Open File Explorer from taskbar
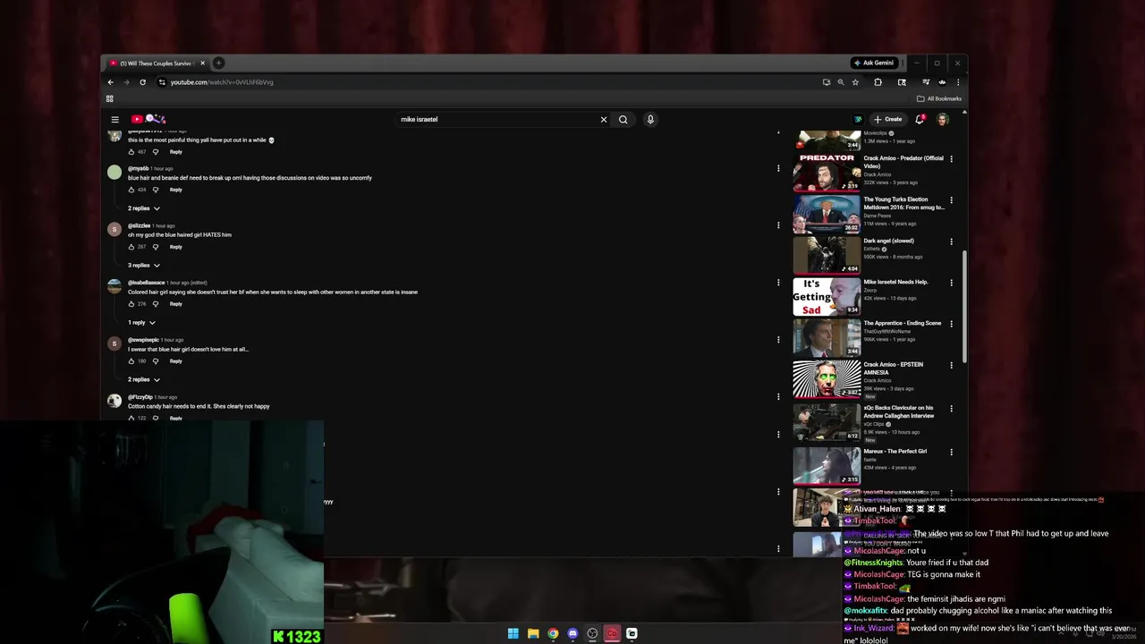This screenshot has width=1145, height=644. pos(533,633)
